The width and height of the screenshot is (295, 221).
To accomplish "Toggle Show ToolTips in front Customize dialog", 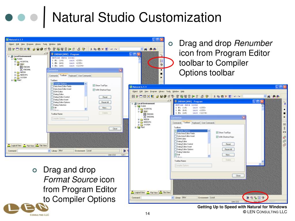I will click(217, 132).
